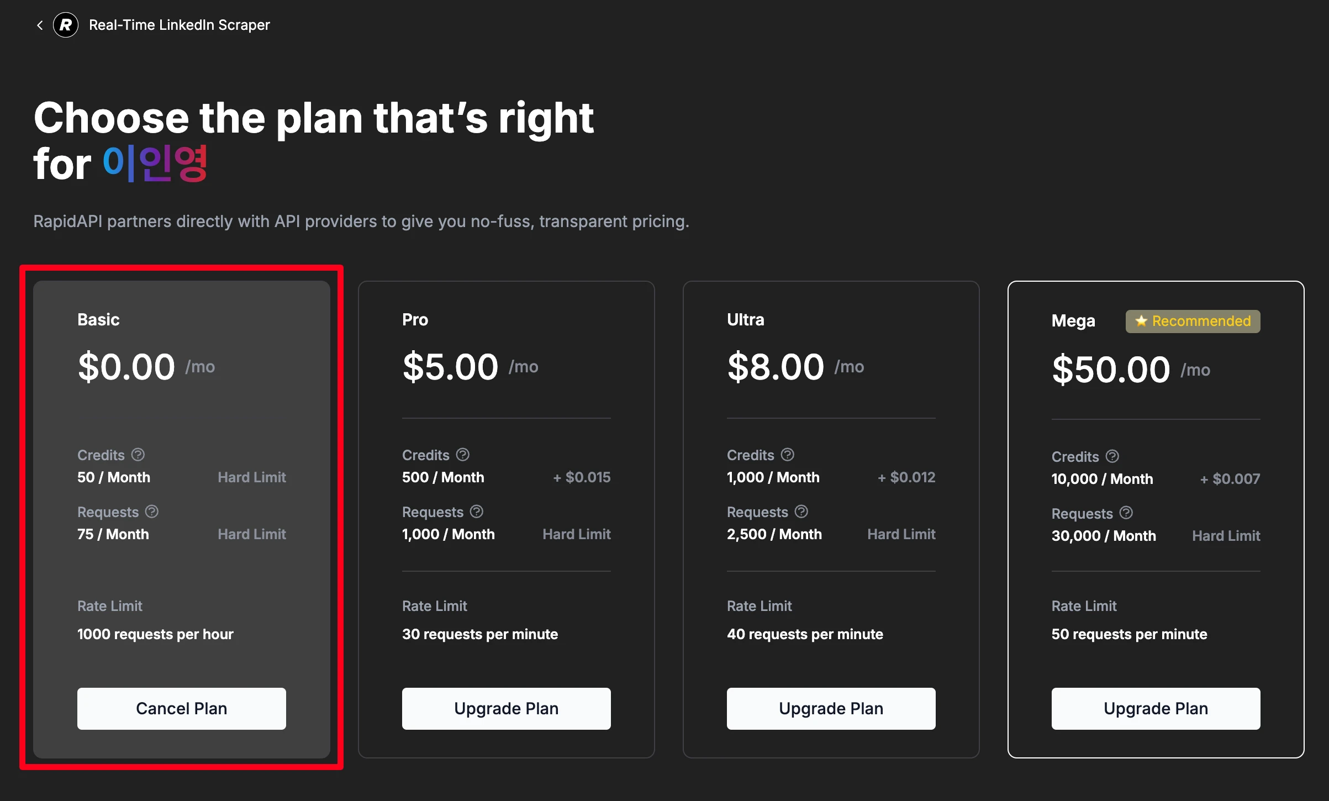1329x801 pixels.
Task: Click the Ultra plan $8.00 price
Action: tap(776, 367)
